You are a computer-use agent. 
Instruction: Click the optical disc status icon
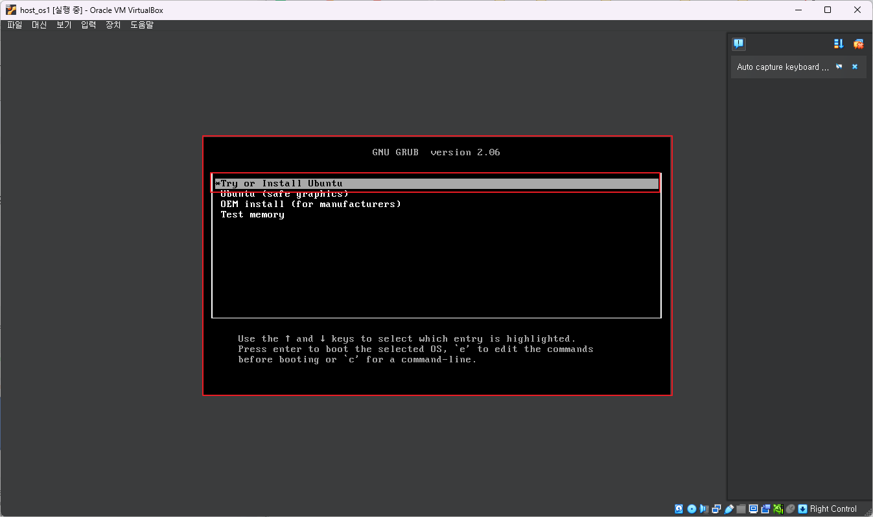point(692,509)
